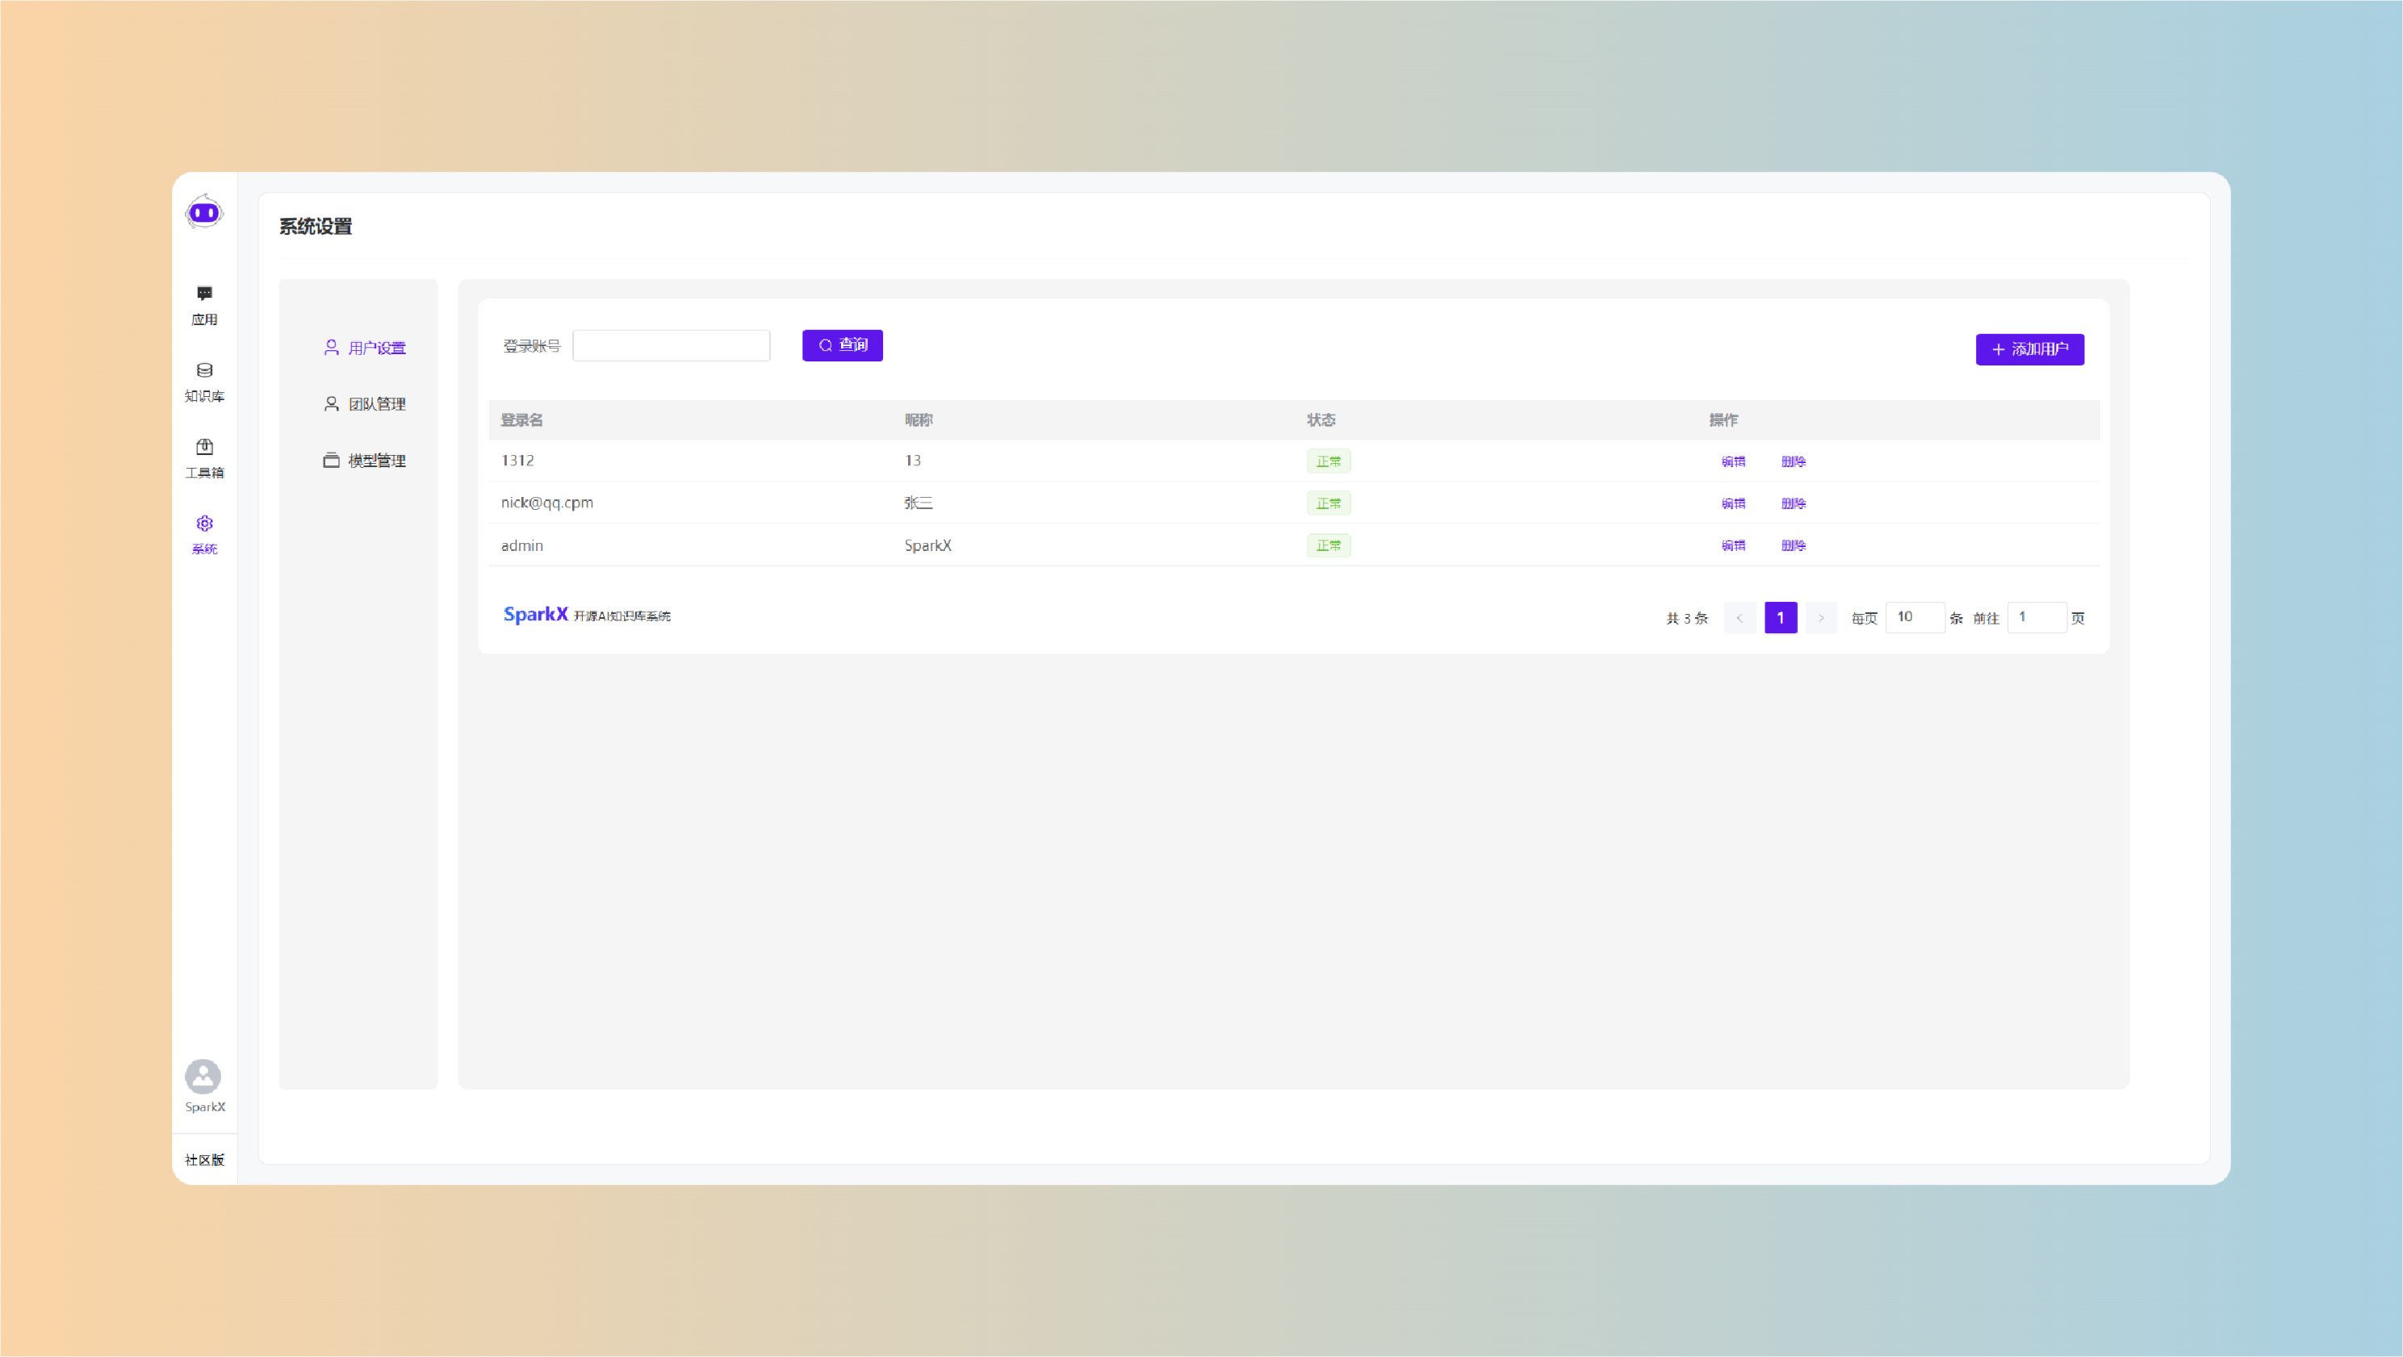This screenshot has width=2403, height=1357.
Task: Click the 用户设置 person icon
Action: click(331, 348)
